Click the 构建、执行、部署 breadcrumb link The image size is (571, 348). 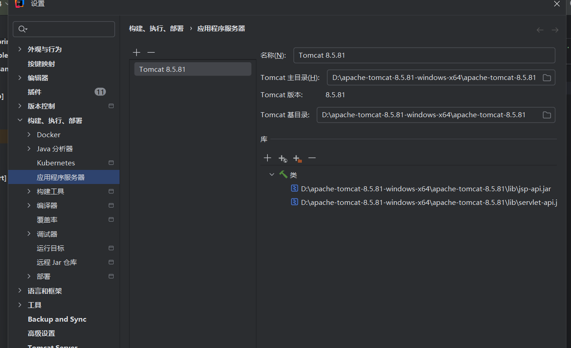tap(156, 29)
